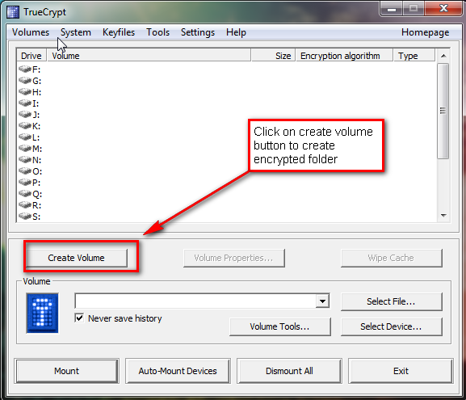Viewport: 466px width, 400px height.
Task: Open Volume Tools
Action: (x=280, y=326)
